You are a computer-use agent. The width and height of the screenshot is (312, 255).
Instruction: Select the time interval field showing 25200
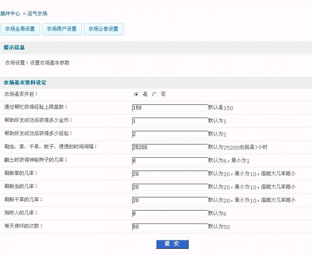click(x=169, y=147)
